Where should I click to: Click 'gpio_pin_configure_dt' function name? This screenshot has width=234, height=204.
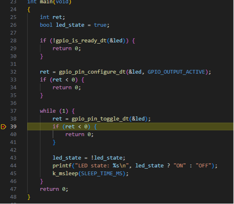[x=92, y=72]
